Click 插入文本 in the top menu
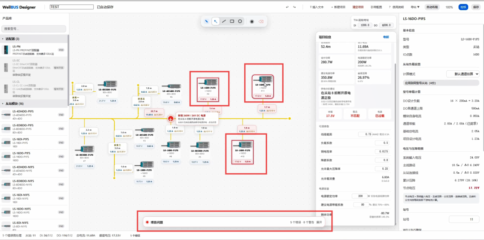This screenshot has height=240, width=484. coord(317,7)
